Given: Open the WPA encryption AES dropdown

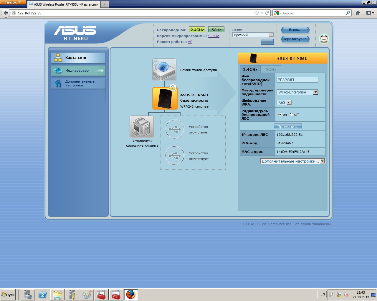Looking at the screenshot, I should tap(284, 102).
